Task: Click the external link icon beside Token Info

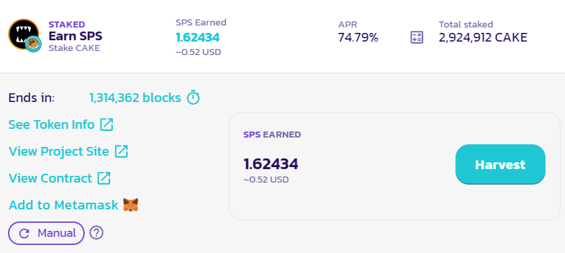Action: click(106, 125)
